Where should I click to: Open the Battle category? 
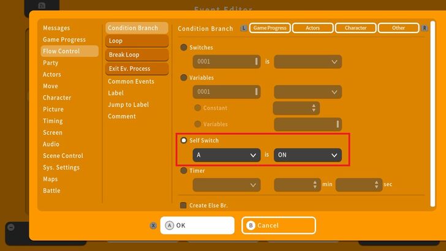click(51, 191)
